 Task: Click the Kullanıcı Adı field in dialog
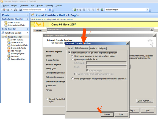click(x=107, y=63)
